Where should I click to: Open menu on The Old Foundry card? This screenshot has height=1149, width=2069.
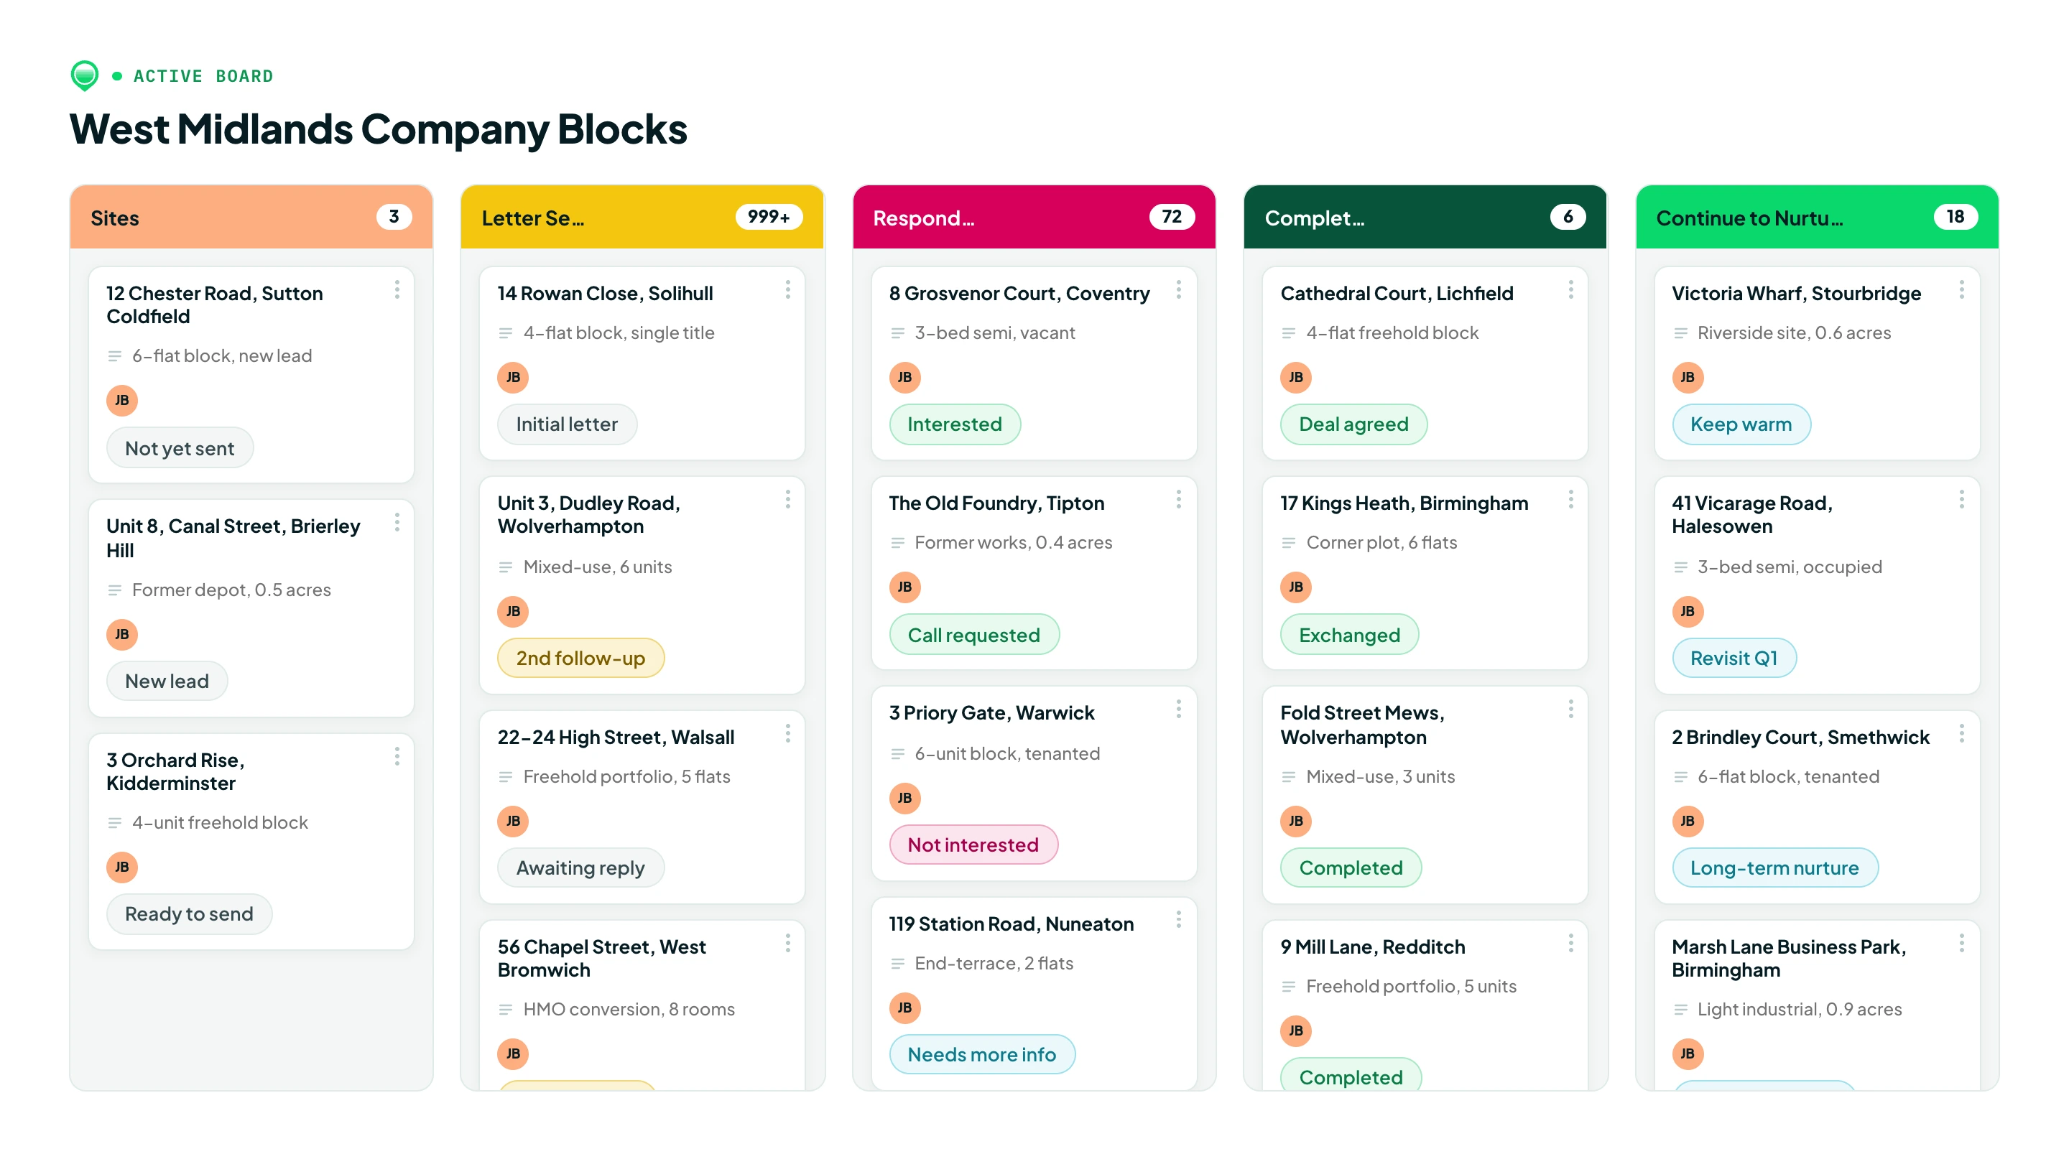click(x=1179, y=499)
